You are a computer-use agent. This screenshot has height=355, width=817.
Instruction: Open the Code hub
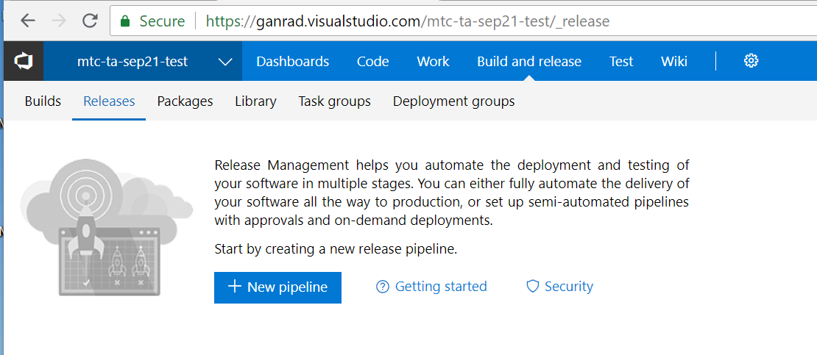coord(372,62)
